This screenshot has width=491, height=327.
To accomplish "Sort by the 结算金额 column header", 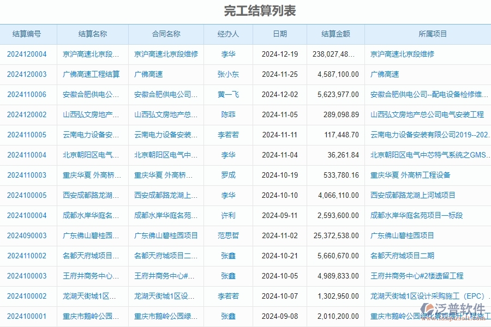I will coord(336,34).
